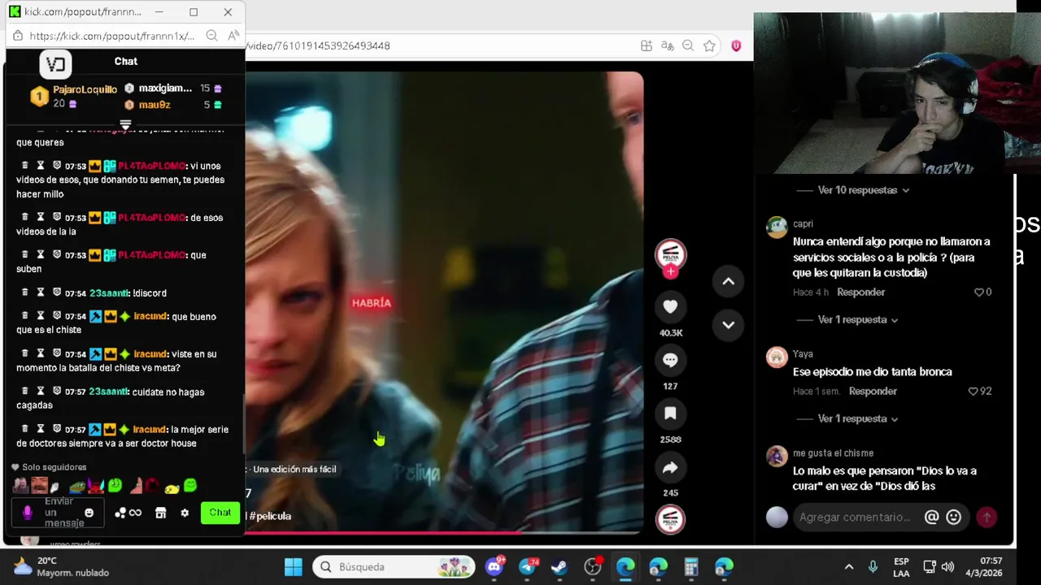
Task: Insert a mention with the @ icon
Action: point(932,517)
